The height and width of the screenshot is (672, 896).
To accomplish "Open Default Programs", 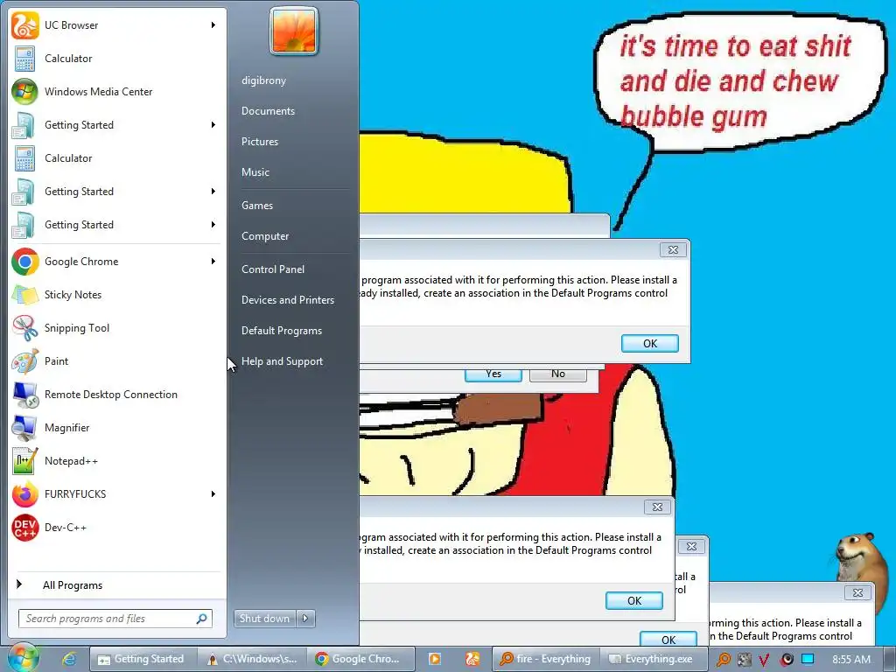I will pos(281,331).
